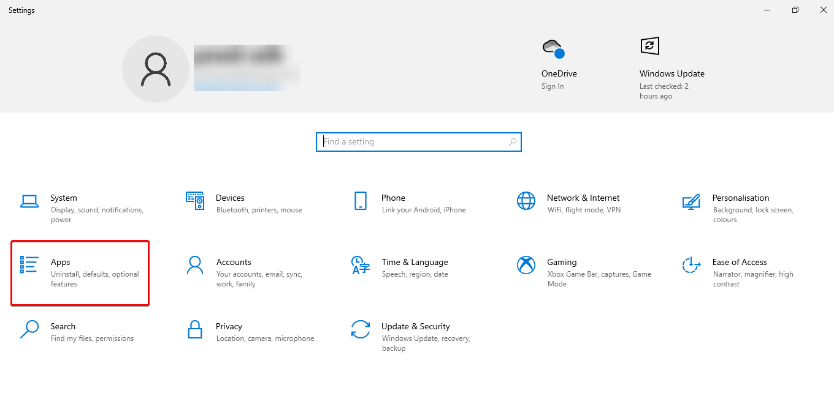Select the Devices icon
Image resolution: width=834 pixels, height=396 pixels.
click(194, 201)
